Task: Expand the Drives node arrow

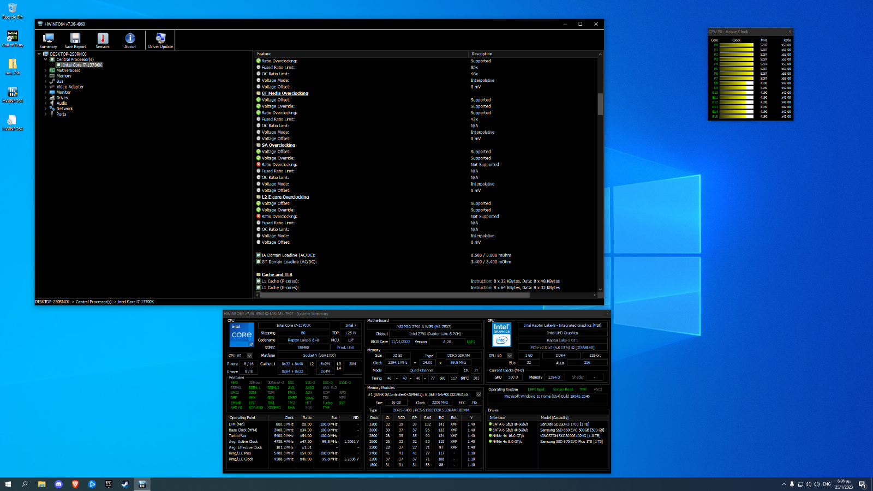Action: 46,98
